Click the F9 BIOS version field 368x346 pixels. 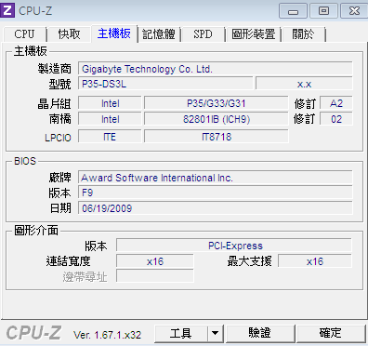216,193
